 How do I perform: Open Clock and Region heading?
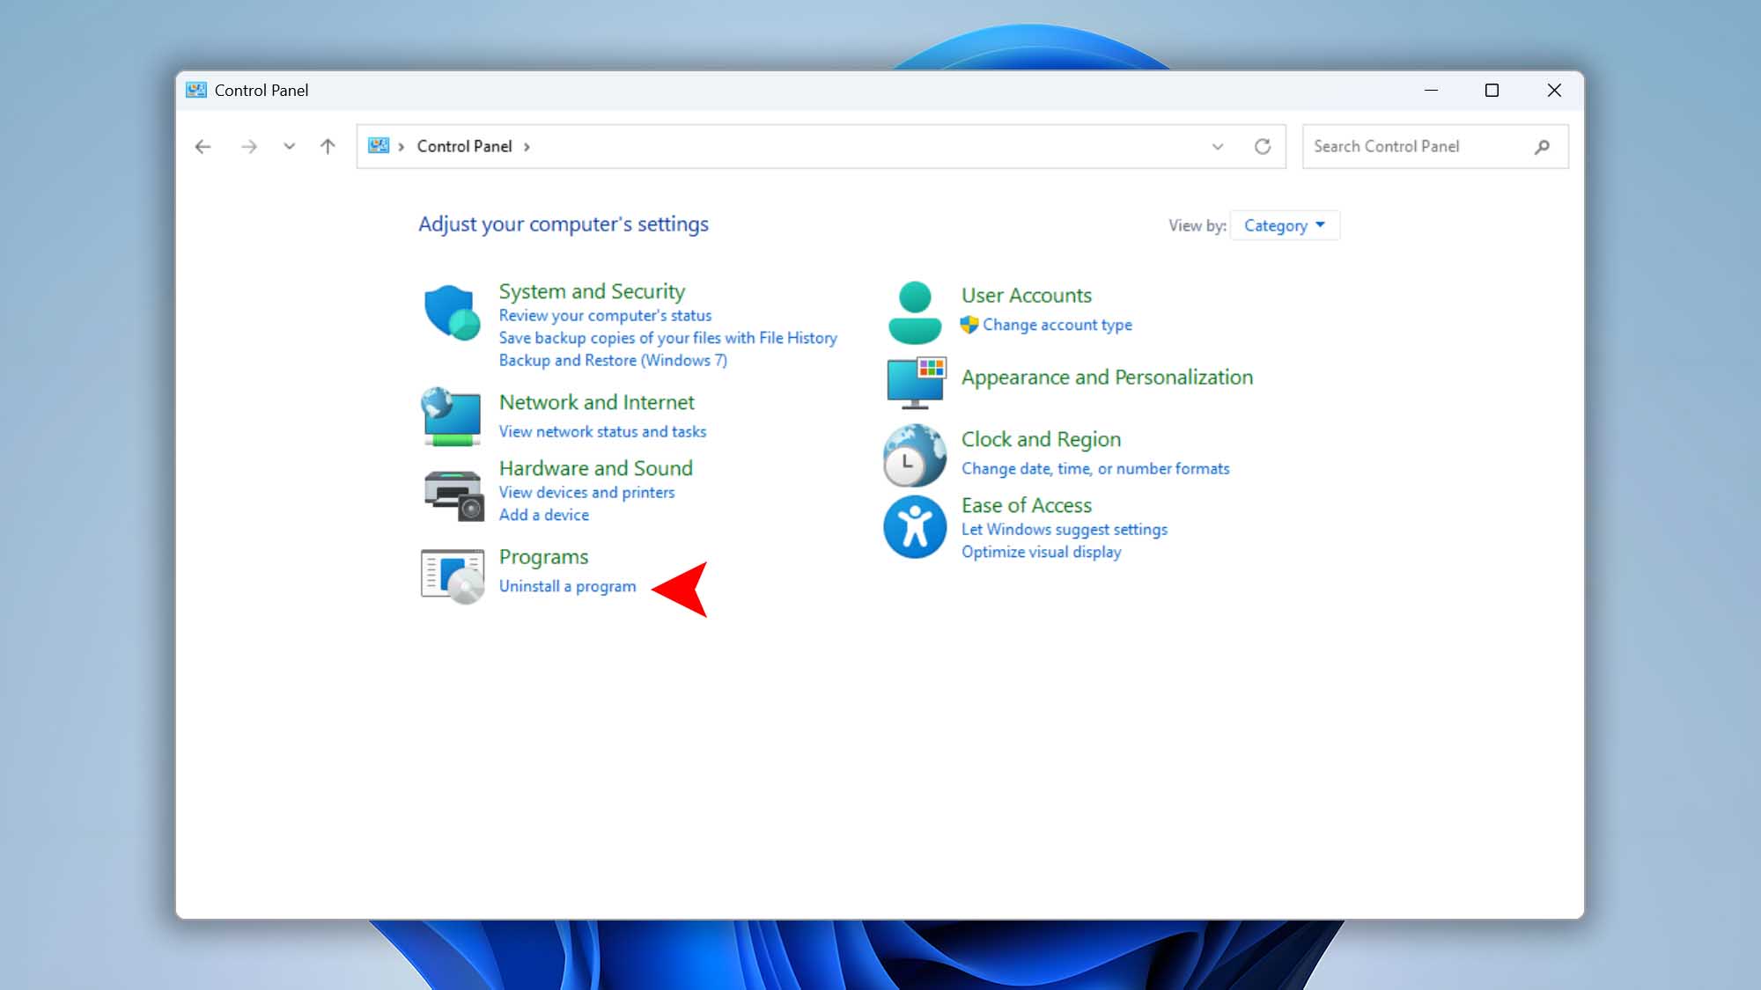pos(1041,439)
